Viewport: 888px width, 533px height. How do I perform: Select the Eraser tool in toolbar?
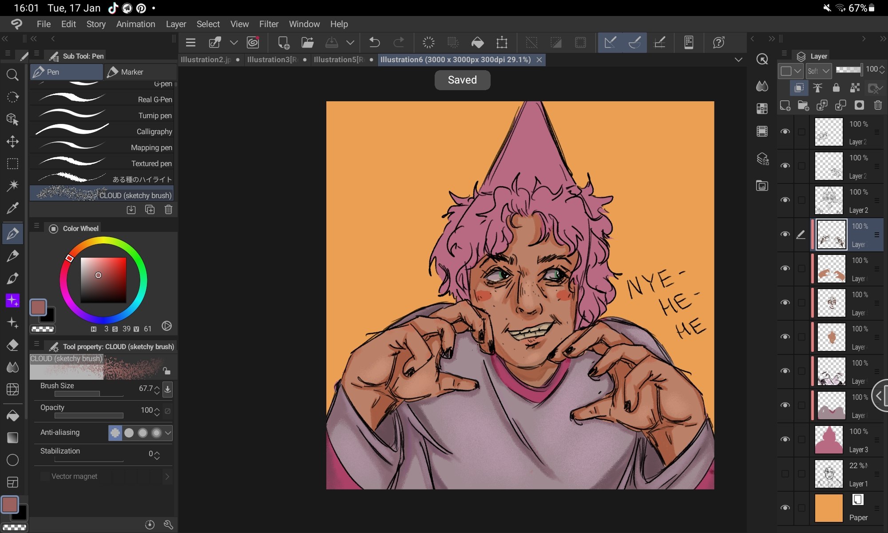click(12, 345)
